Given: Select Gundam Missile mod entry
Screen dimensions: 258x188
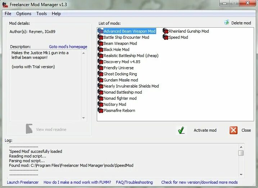Looking at the screenshot, I should (121, 80).
